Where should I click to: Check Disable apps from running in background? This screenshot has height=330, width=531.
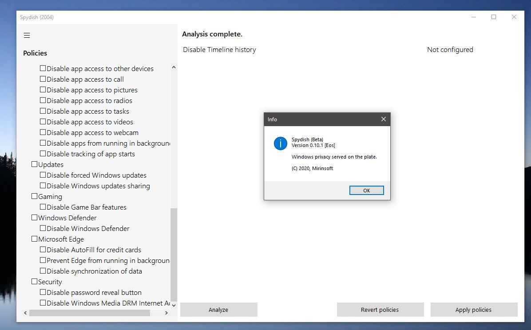(43, 143)
